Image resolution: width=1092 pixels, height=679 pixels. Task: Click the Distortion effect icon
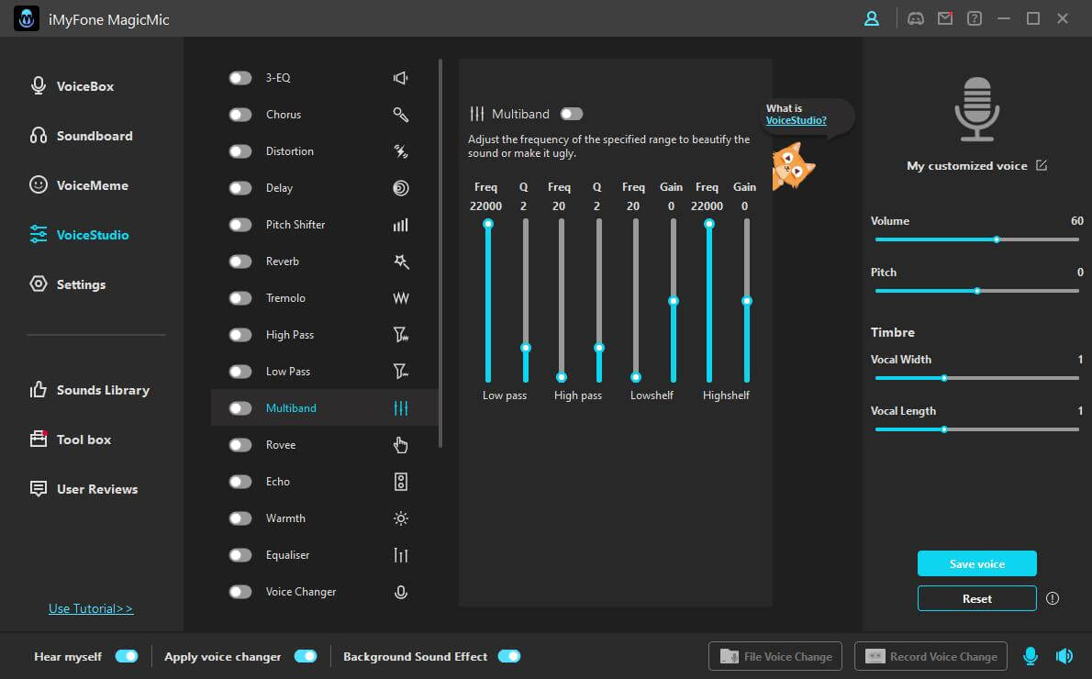click(400, 151)
